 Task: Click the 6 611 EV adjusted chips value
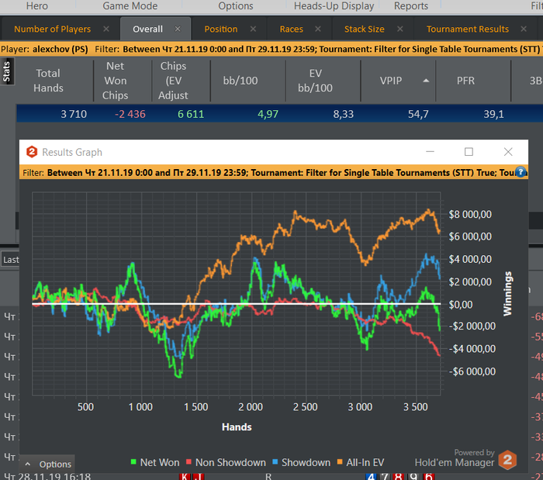click(x=191, y=114)
